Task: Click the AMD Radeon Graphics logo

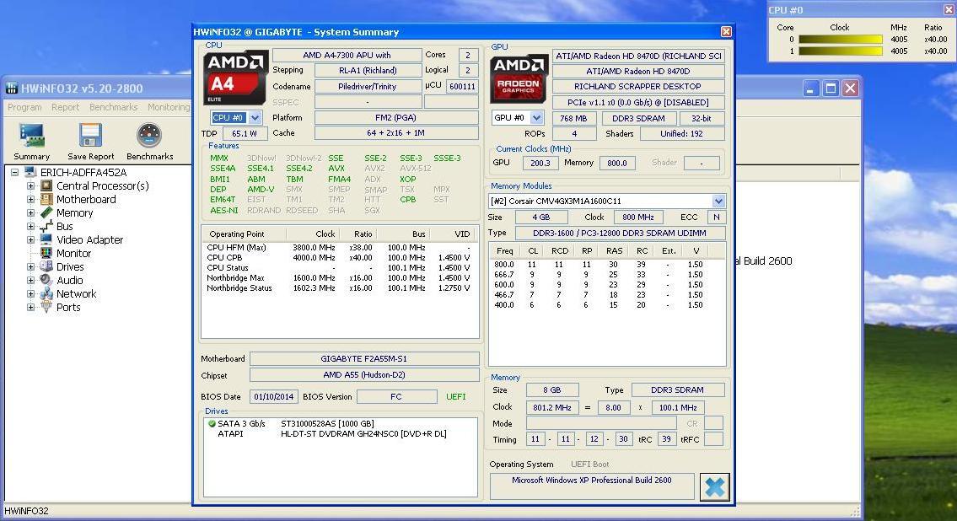Action: pyautogui.click(x=519, y=78)
